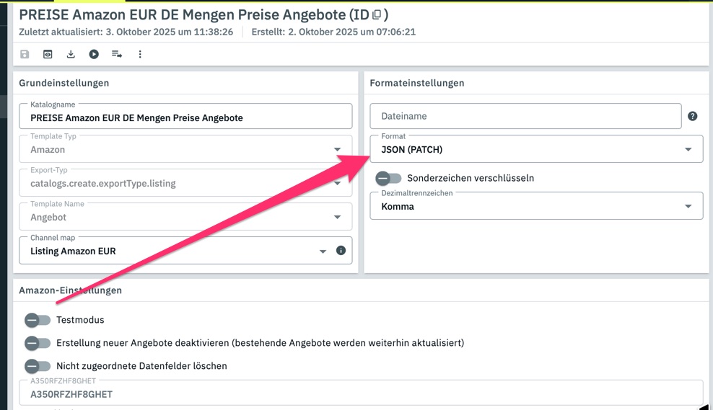
Task: Toggle Nicht zugeordnete Datenfelder löschen
Action: (38, 366)
